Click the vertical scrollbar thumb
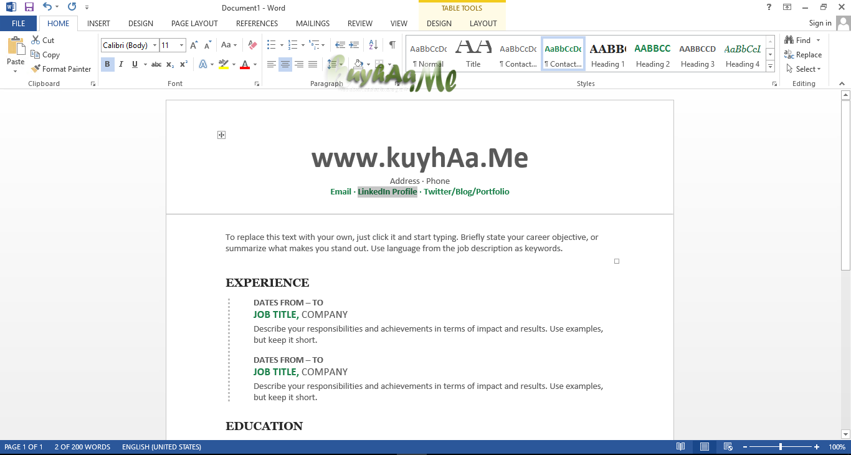Image resolution: width=851 pixels, height=455 pixels. (845, 185)
